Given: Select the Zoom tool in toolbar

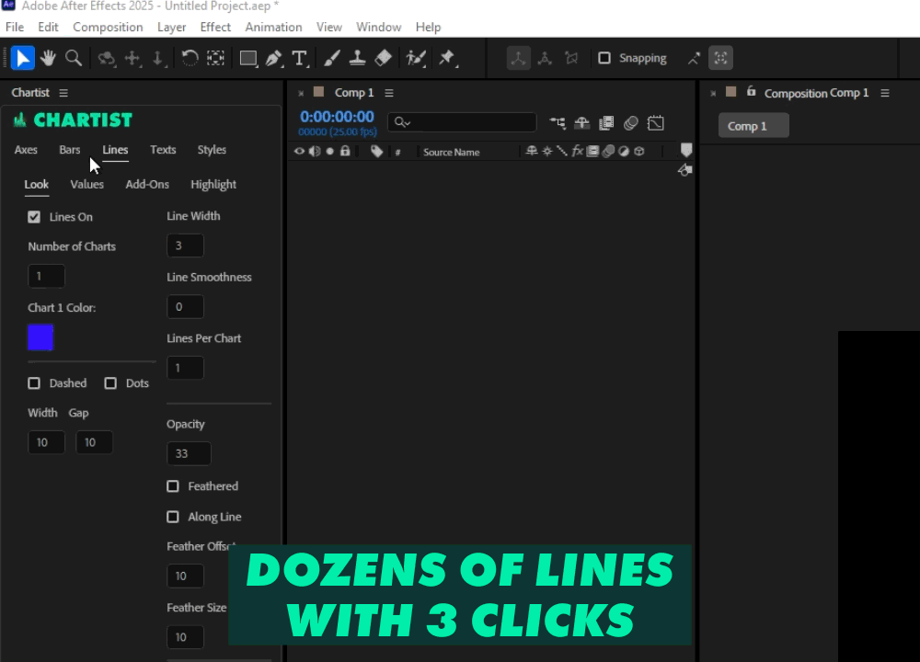Looking at the screenshot, I should coord(74,58).
